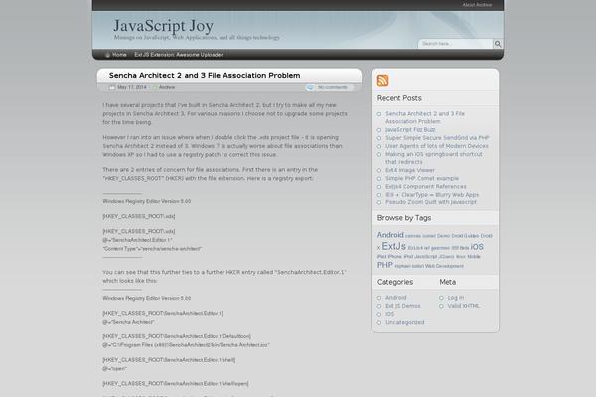Open recent post Simple PHP Comet example
Viewport: 596px width, 397px height.
click(422, 178)
